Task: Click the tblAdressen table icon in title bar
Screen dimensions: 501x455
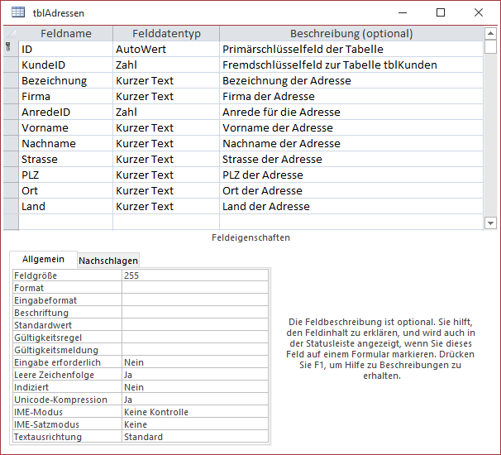Action: tap(18, 12)
